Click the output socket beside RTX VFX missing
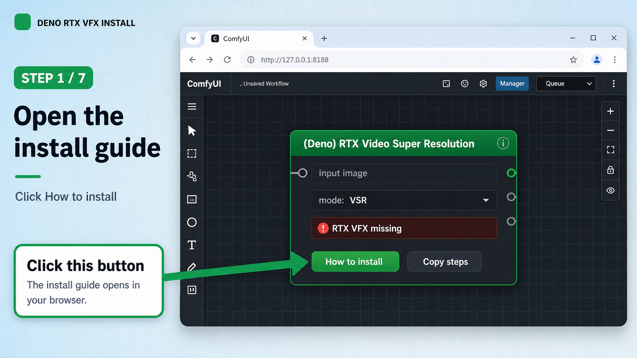The height and width of the screenshot is (358, 637). click(511, 221)
